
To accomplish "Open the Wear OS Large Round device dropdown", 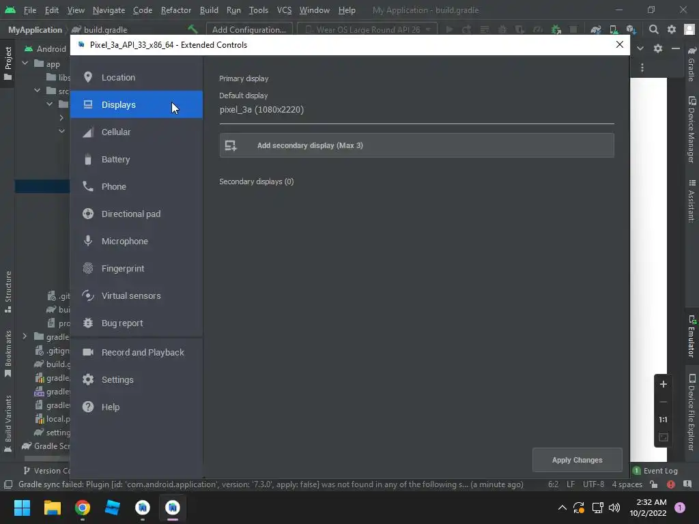I will (368, 29).
